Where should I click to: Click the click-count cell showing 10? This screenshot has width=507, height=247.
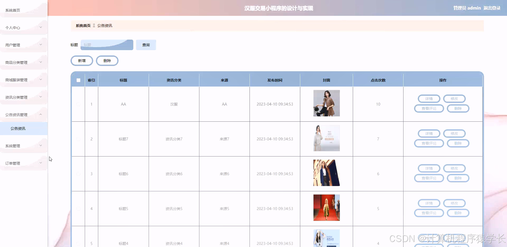point(378,104)
